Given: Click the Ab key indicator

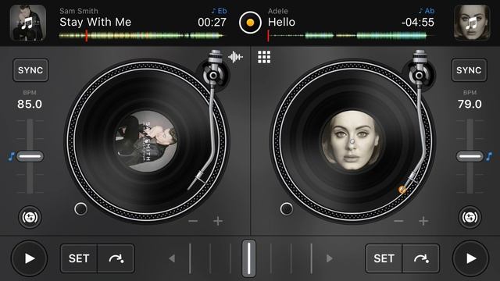Looking at the screenshot, I should click(427, 11).
